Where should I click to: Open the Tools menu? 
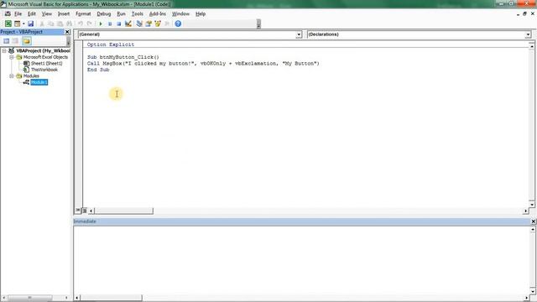coord(138,14)
